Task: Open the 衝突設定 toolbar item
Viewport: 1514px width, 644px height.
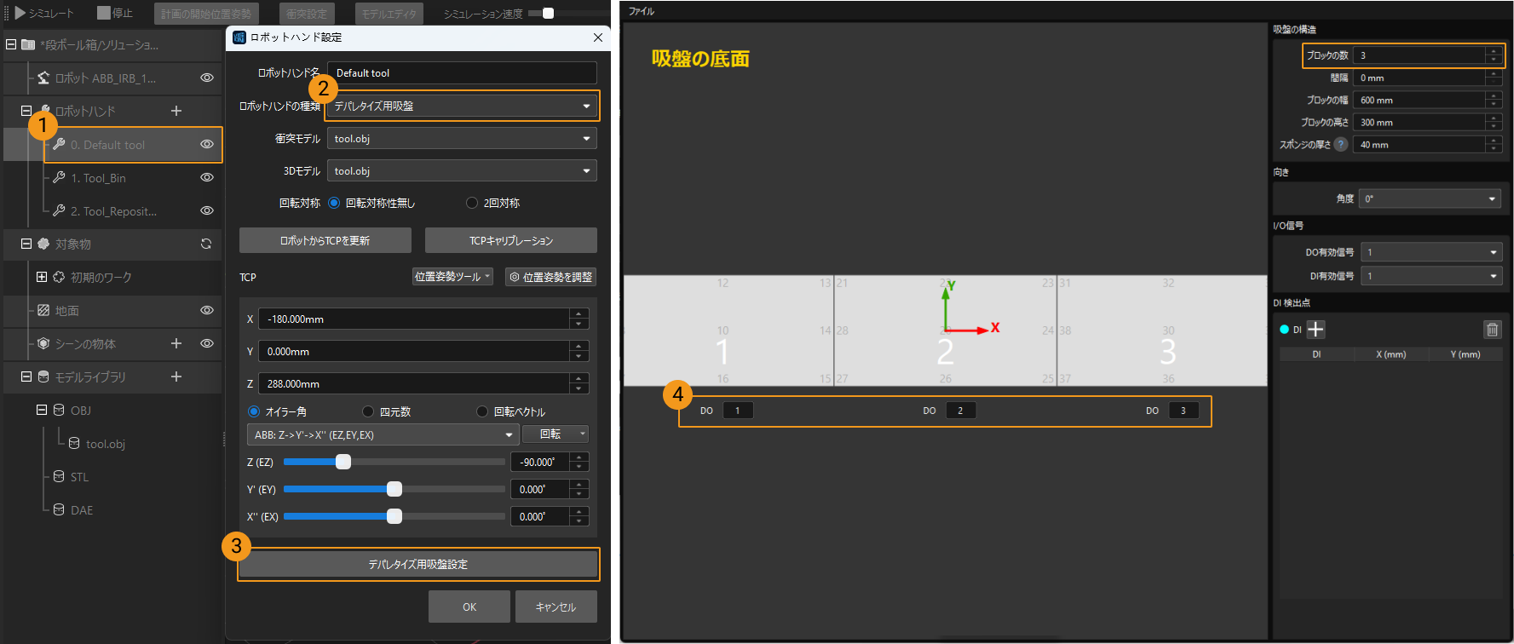Action: click(x=307, y=14)
